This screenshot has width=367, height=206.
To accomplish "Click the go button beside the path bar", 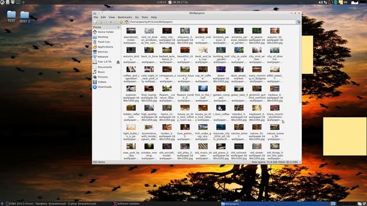I will (298, 22).
